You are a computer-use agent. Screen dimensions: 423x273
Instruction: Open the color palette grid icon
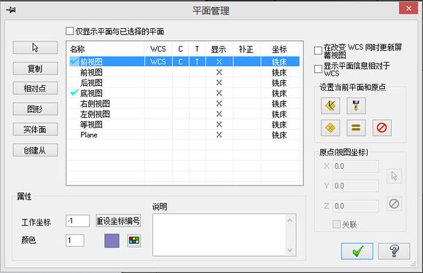[x=134, y=240]
